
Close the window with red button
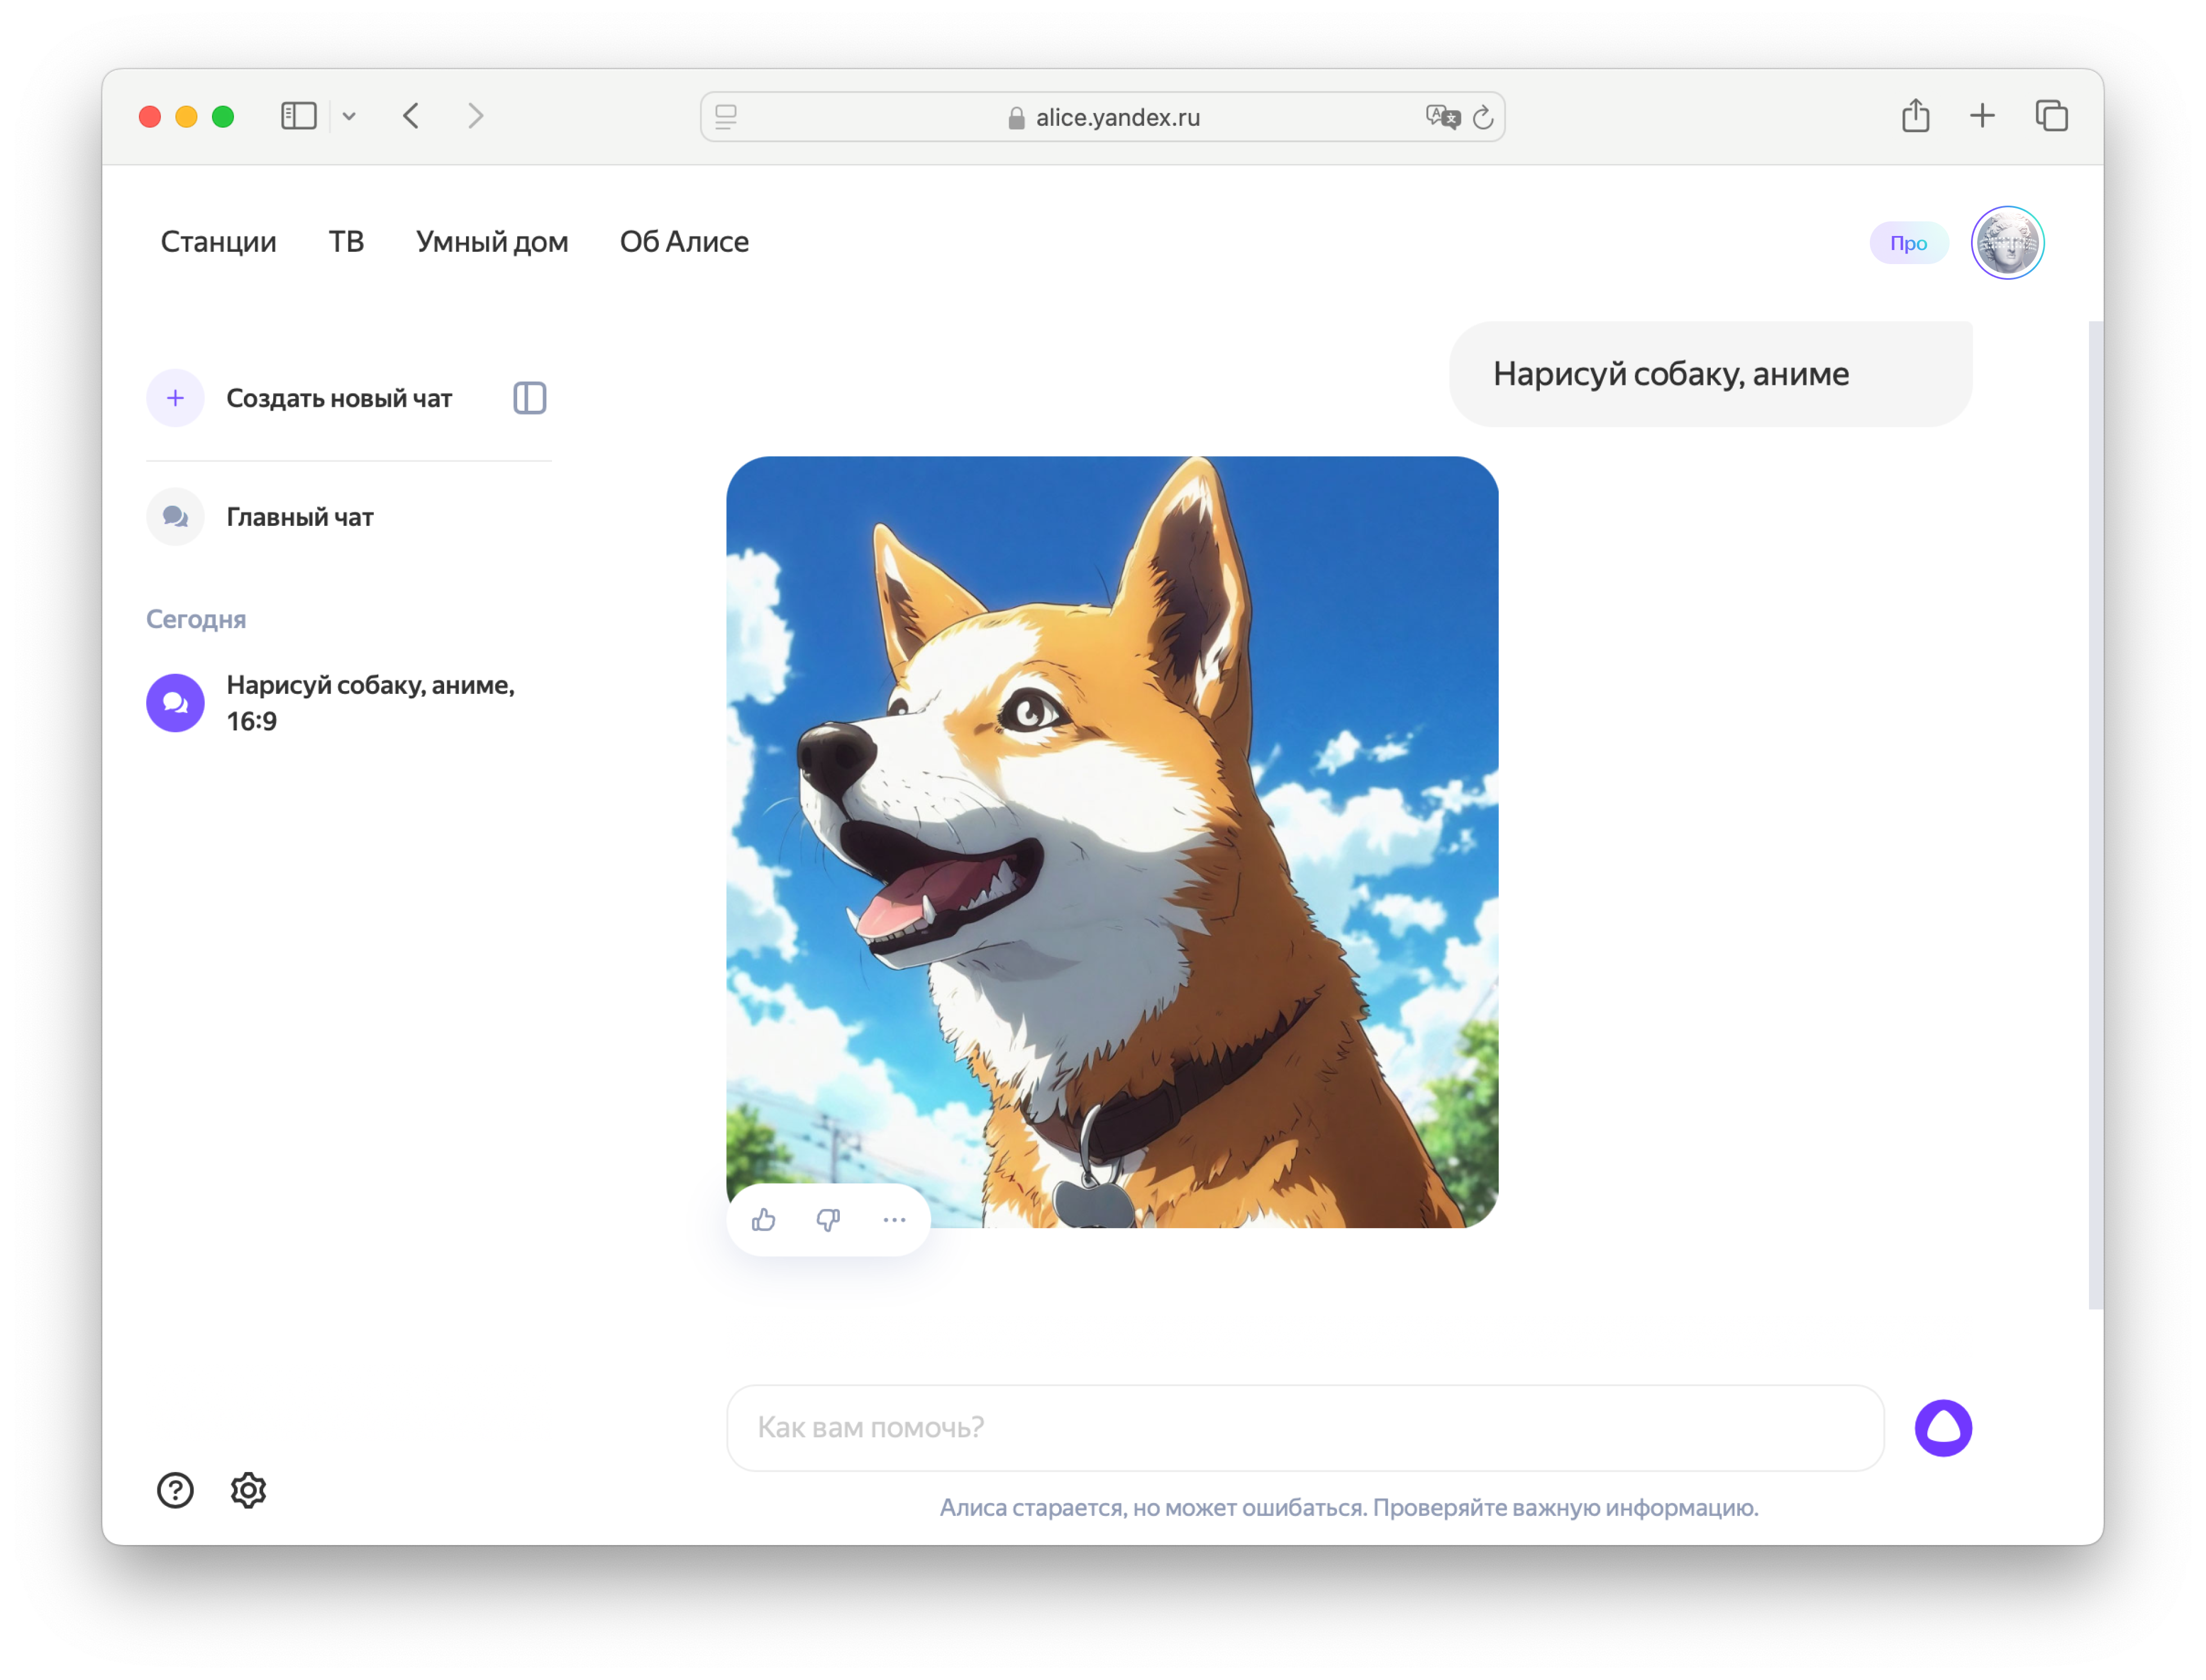150,117
